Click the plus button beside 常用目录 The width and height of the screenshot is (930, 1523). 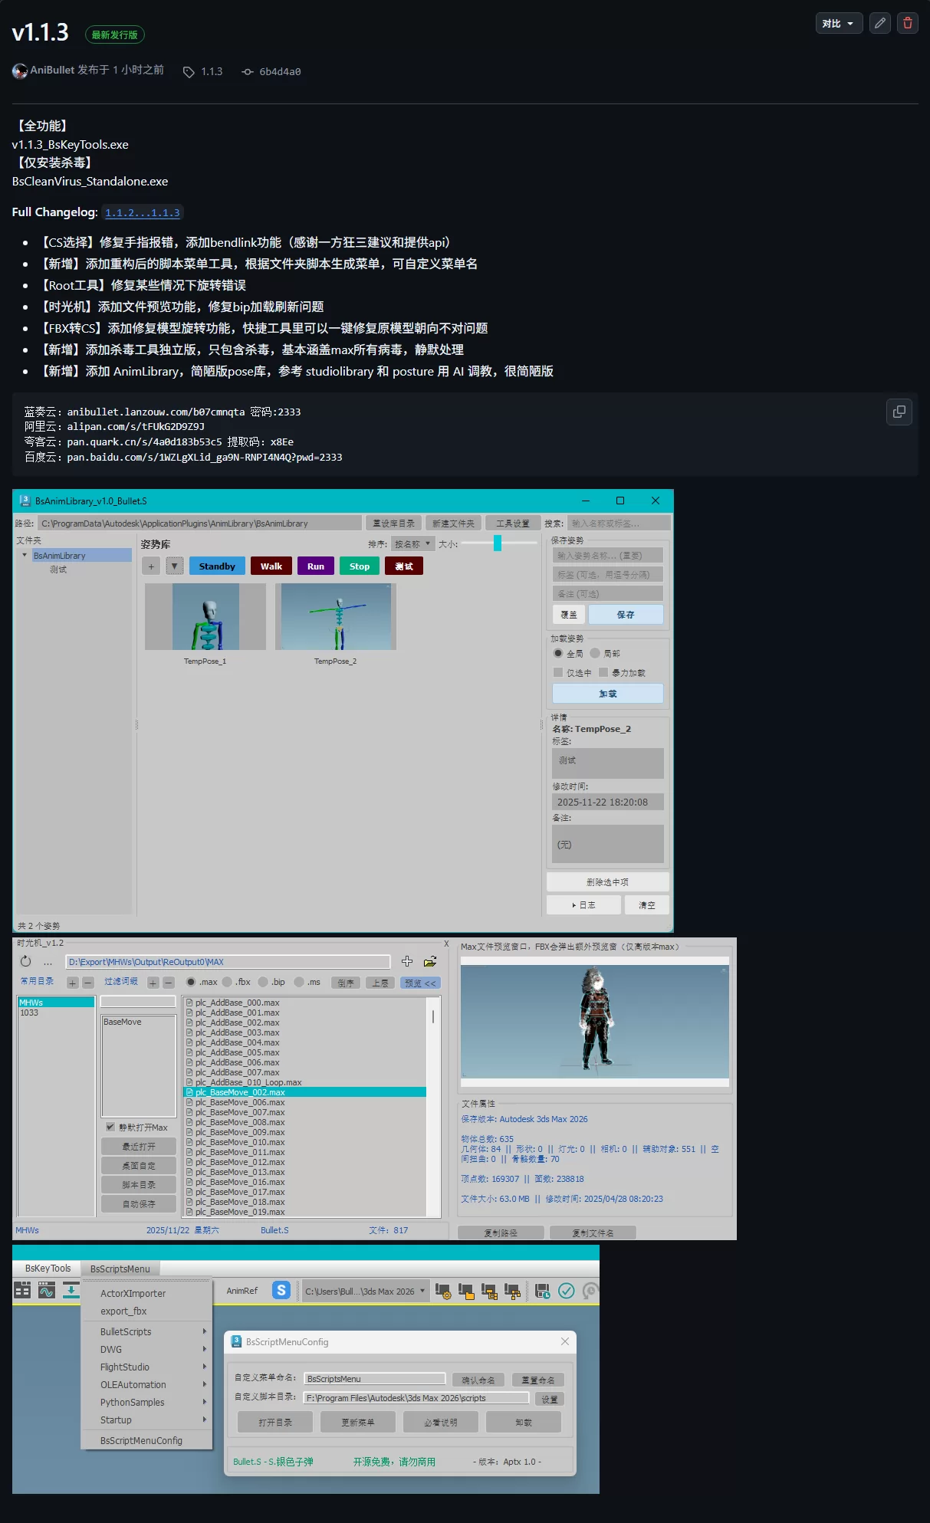point(72,983)
